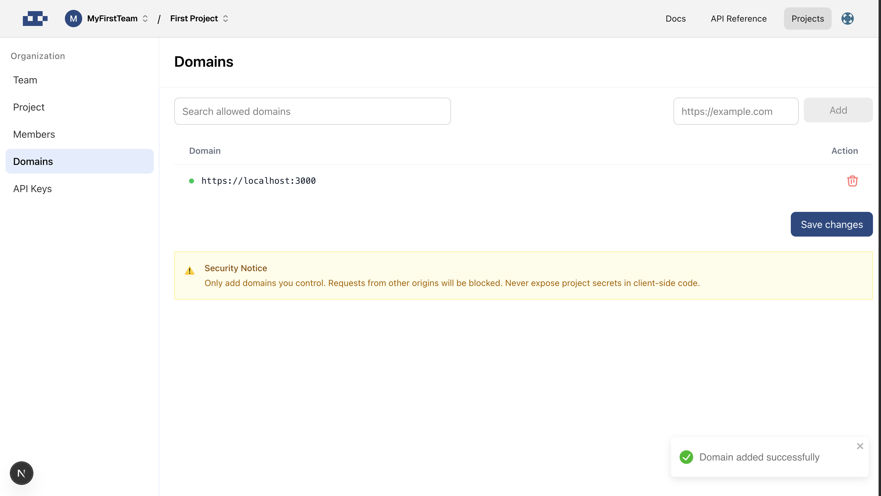Click the Action column header

(x=844, y=151)
